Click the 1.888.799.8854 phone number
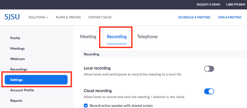The image size is (247, 108). pos(235,4)
